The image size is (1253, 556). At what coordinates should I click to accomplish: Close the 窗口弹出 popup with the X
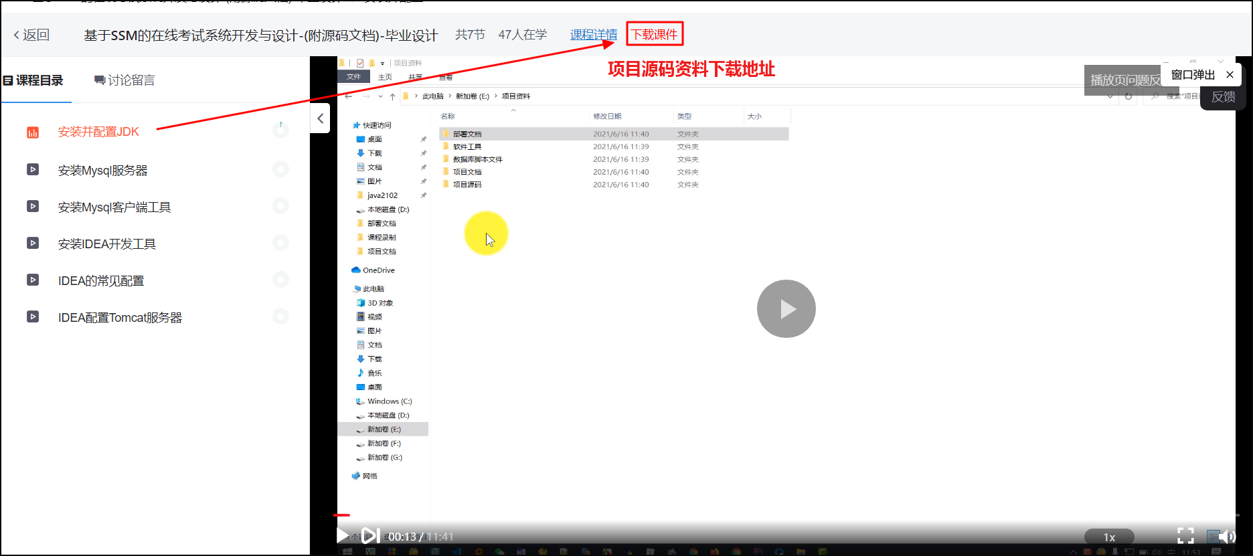[1230, 75]
